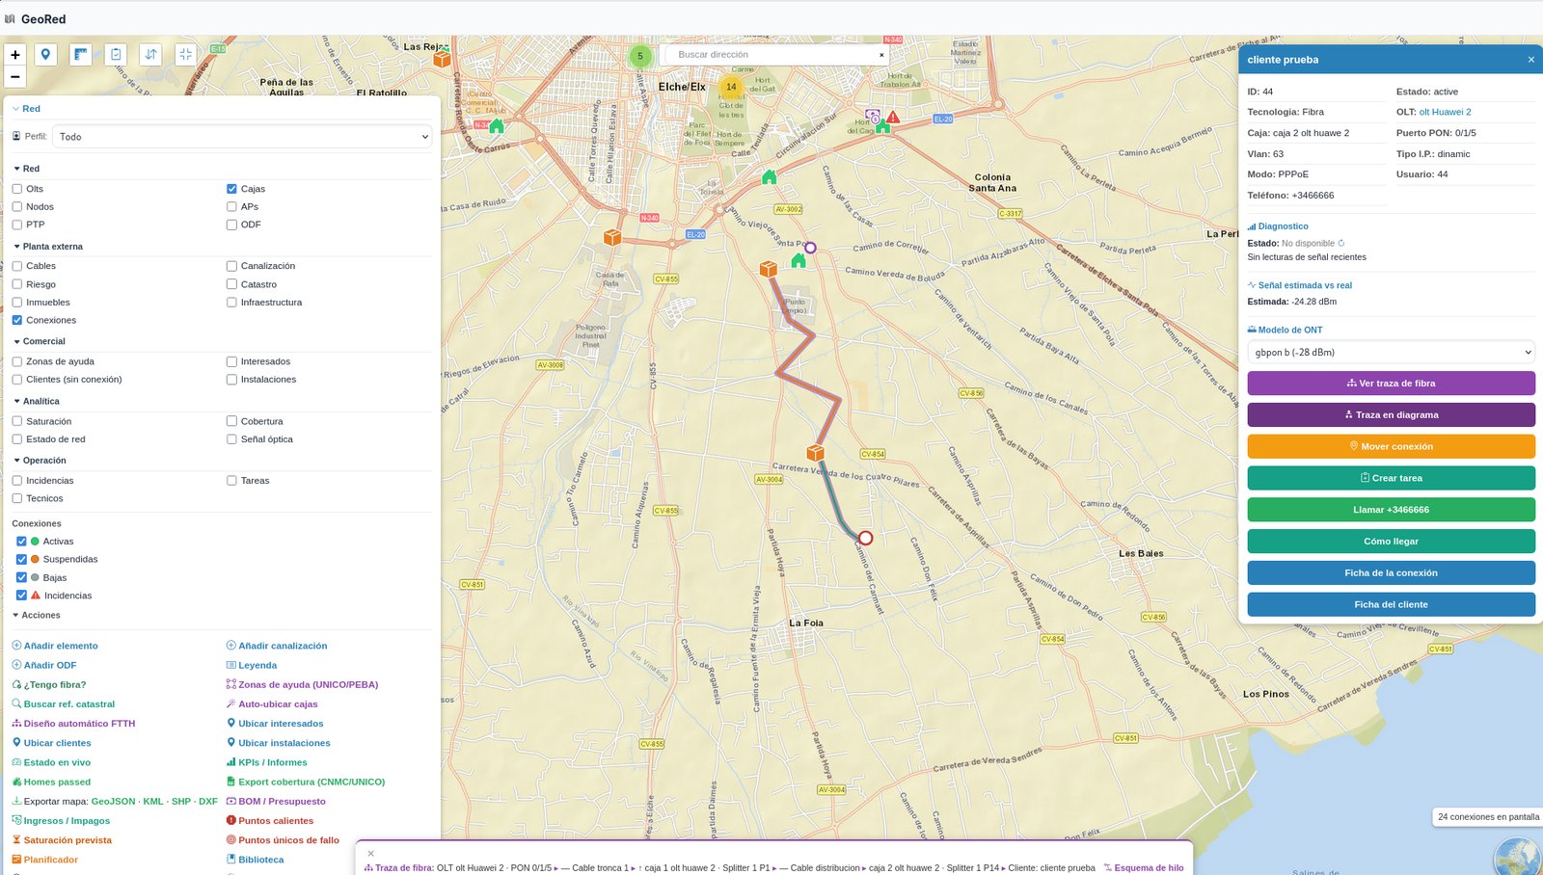Click the globe icon in the map corner
The height and width of the screenshot is (875, 1543).
1518,858
